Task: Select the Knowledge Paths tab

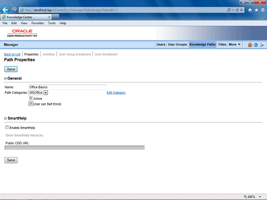Action: coord(202,45)
